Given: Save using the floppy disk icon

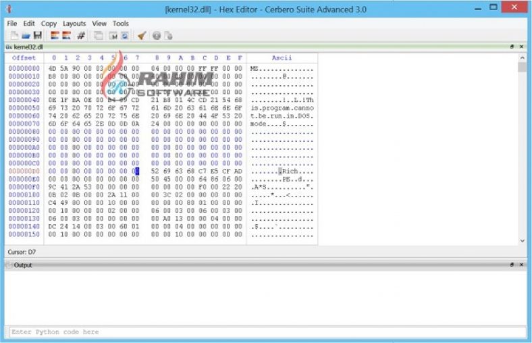Looking at the screenshot, I should pyautogui.click(x=38, y=35).
